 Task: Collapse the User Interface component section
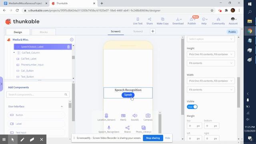62,106
